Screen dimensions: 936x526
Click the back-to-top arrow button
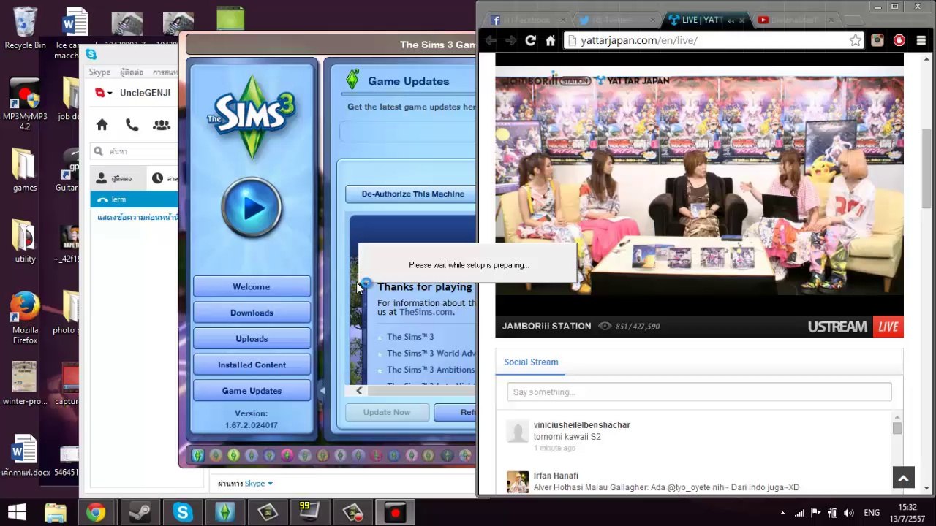coord(903,479)
